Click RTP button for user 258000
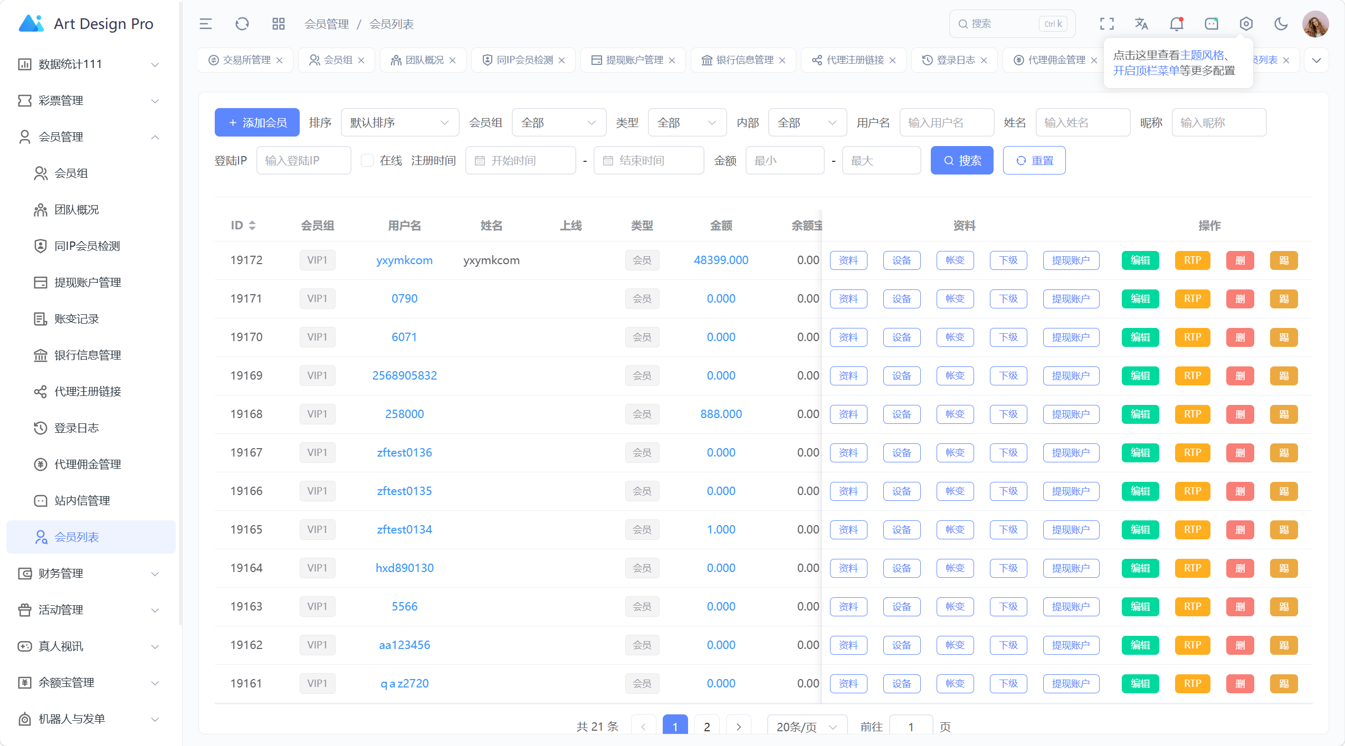 coord(1193,414)
